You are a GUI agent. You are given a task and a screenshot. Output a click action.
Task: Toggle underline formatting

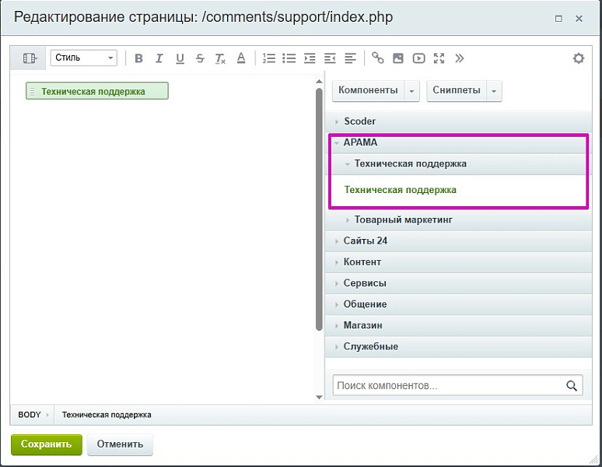point(180,58)
